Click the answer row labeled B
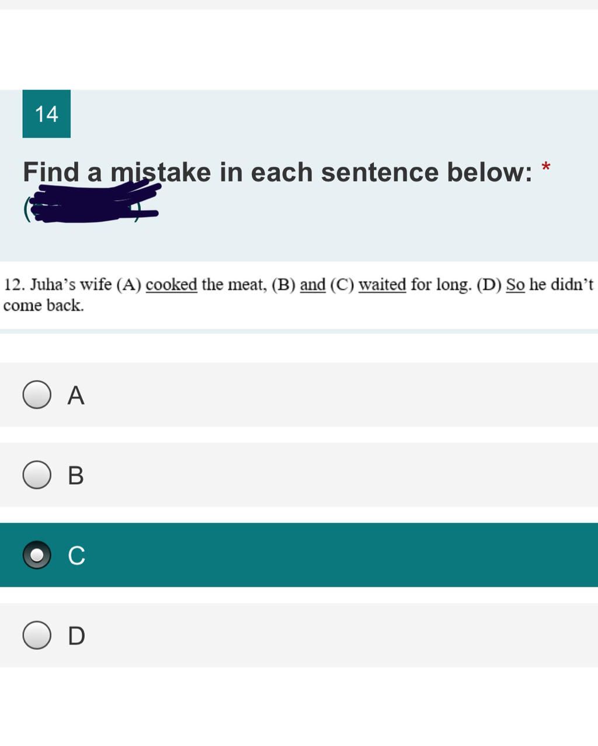Image resolution: width=598 pixels, height=746 pixels. [x=299, y=475]
